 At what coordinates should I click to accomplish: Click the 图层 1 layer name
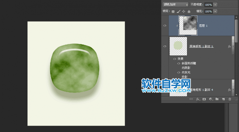tap(203, 26)
